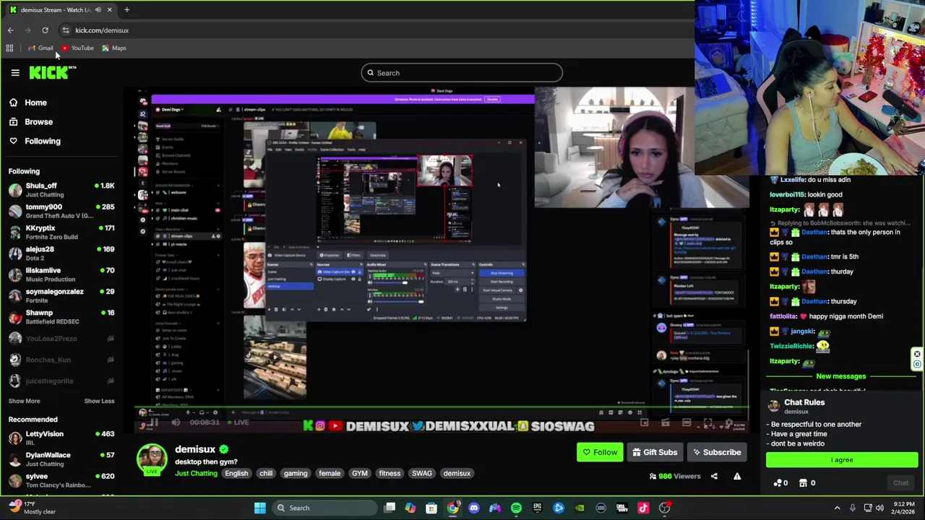The width and height of the screenshot is (925, 520).
Task: Select the chill tag
Action: tap(266, 474)
